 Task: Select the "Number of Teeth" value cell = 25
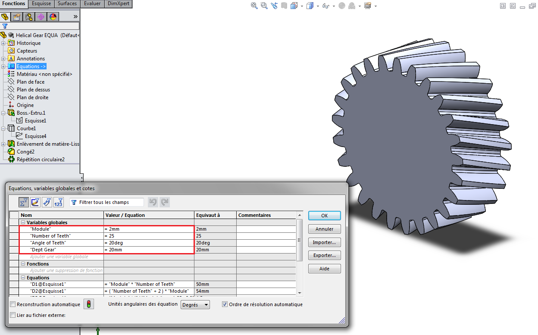149,236
